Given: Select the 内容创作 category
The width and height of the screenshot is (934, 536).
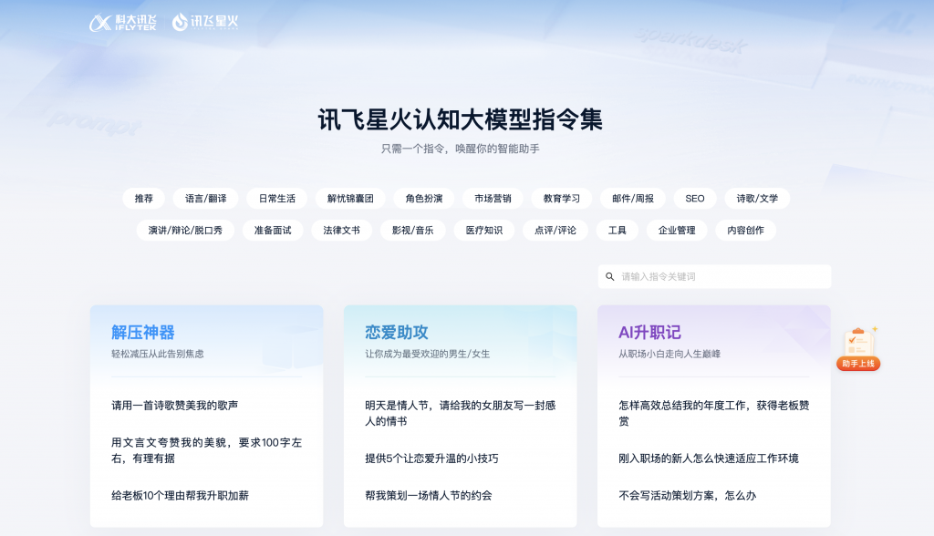Looking at the screenshot, I should tap(746, 230).
